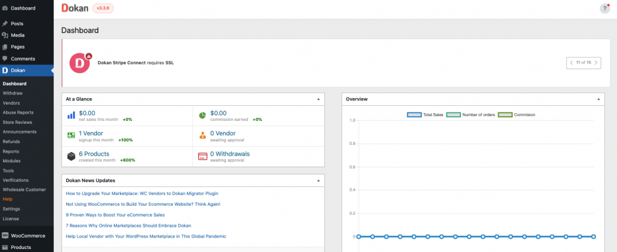Open Abuse Reports submenu item
The image size is (617, 252).
point(18,112)
